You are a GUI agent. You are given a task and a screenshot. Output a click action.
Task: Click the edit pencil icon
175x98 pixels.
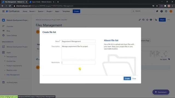(140, 20)
